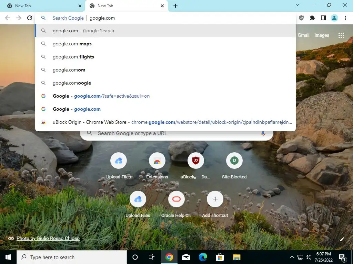Open the Extensions puzzle piece menu
Viewport: 353px width, 264px height.
pos(312,18)
